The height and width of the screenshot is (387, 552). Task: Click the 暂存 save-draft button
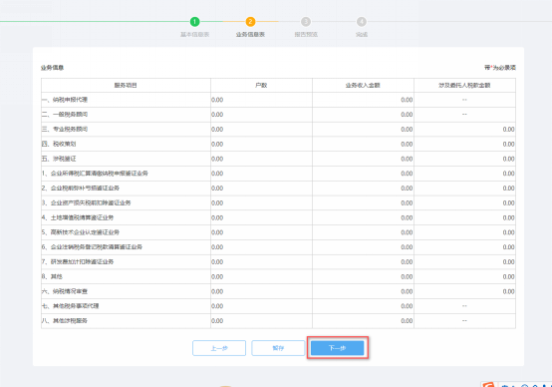pos(278,348)
